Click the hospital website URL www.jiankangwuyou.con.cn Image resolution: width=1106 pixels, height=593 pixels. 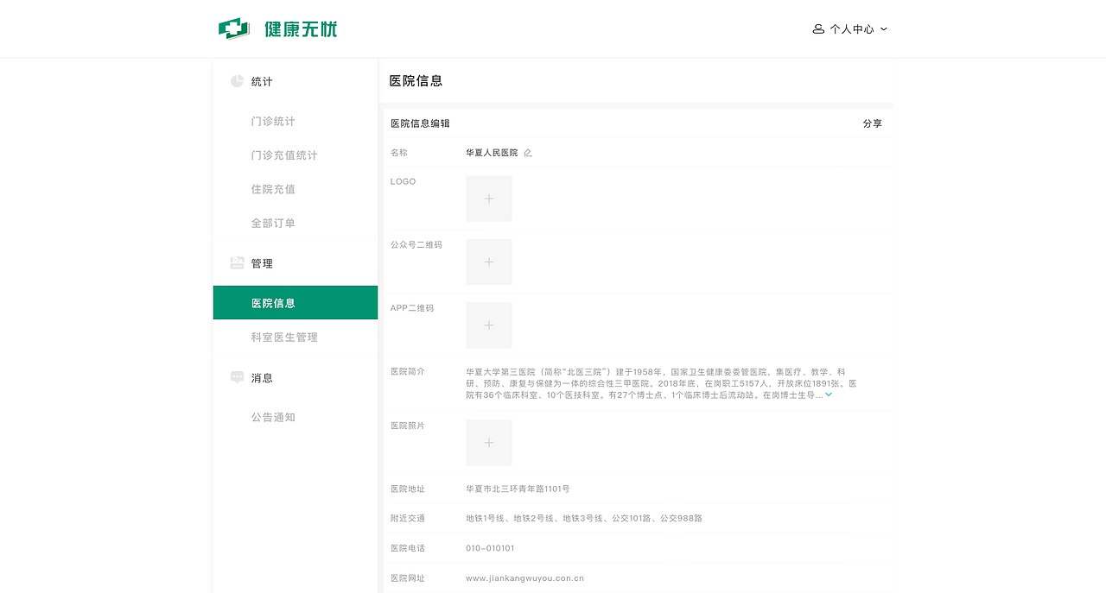pyautogui.click(x=524, y=577)
